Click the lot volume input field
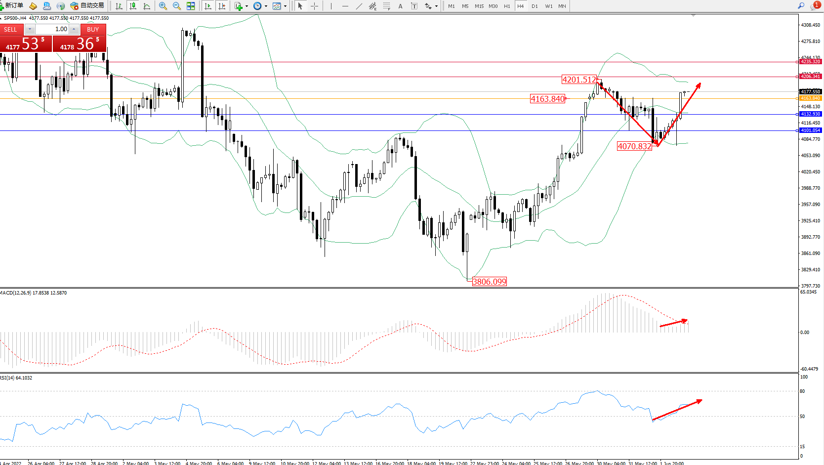The height and width of the screenshot is (465, 824). [52, 29]
